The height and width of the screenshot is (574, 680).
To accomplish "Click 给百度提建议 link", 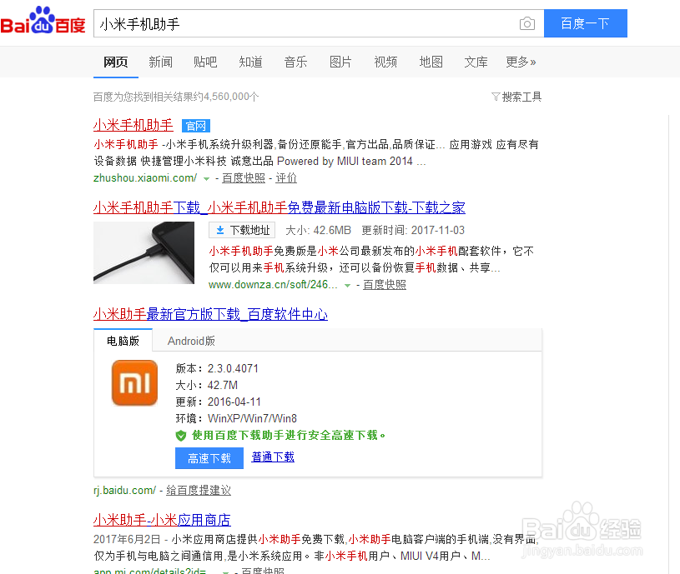I will 199,490.
